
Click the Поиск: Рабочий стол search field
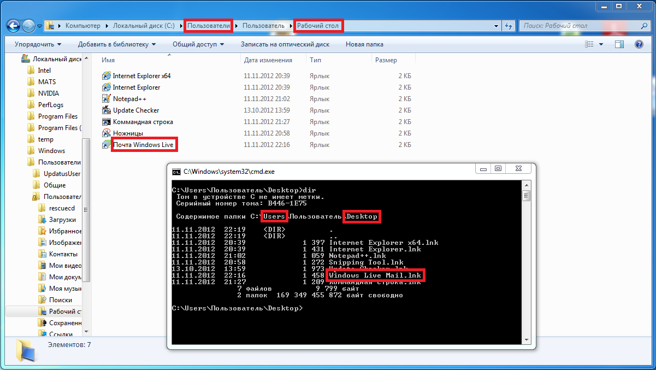coord(579,26)
